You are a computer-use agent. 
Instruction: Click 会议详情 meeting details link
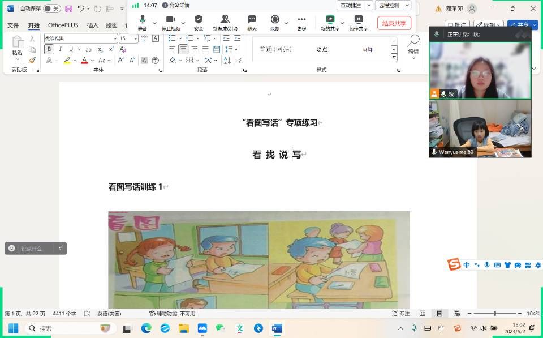click(x=176, y=5)
